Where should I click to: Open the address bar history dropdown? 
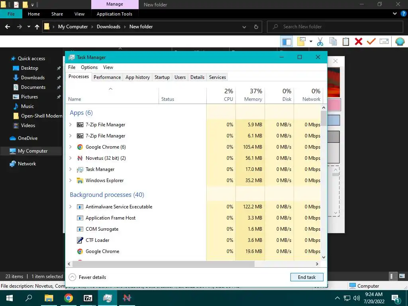click(244, 27)
